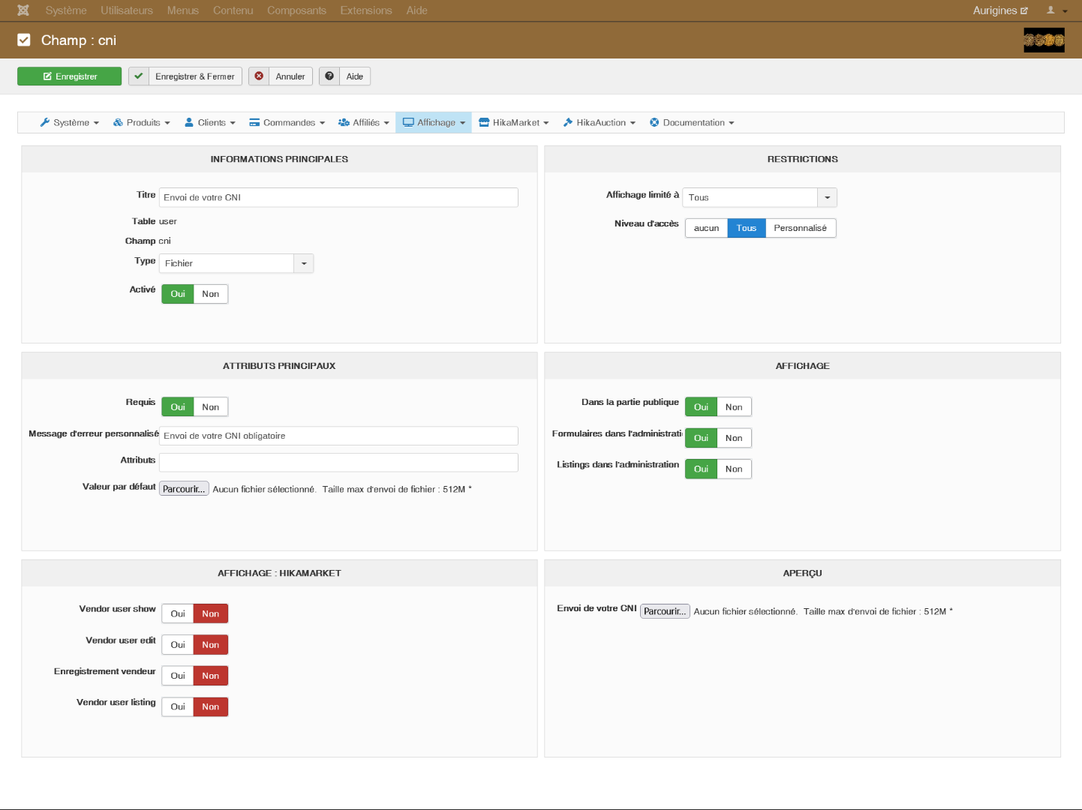Open the Type dropdown showing Fichier
Image resolution: width=1082 pixels, height=810 pixels.
[x=236, y=263]
